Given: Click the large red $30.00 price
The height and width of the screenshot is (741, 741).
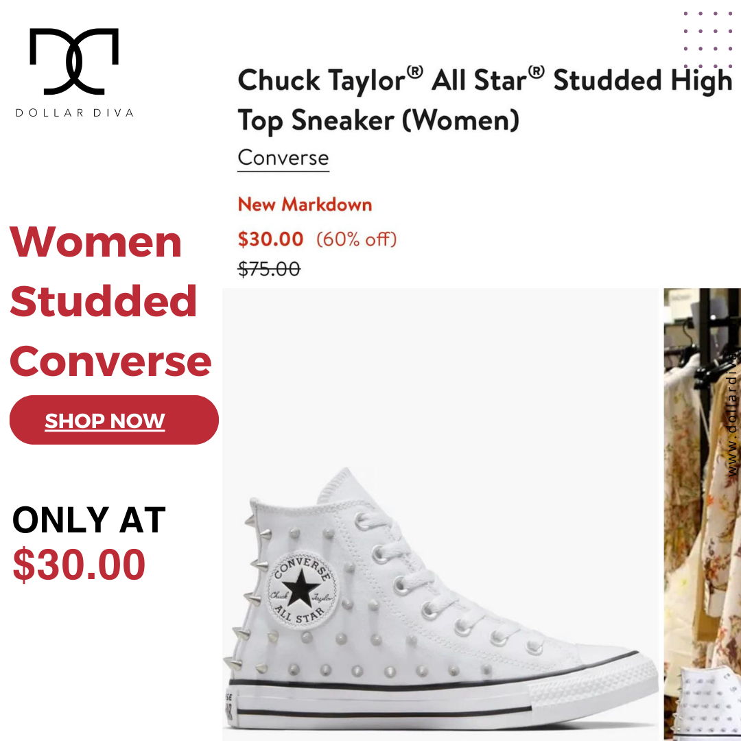Looking at the screenshot, I should (79, 564).
